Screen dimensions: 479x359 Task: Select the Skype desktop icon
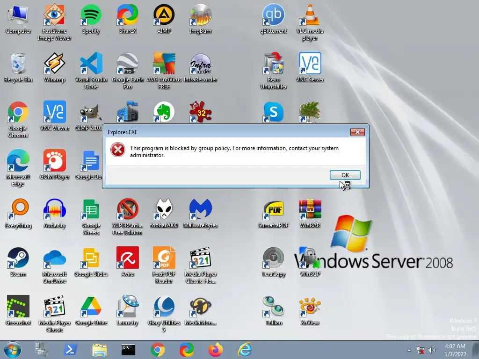click(x=273, y=112)
